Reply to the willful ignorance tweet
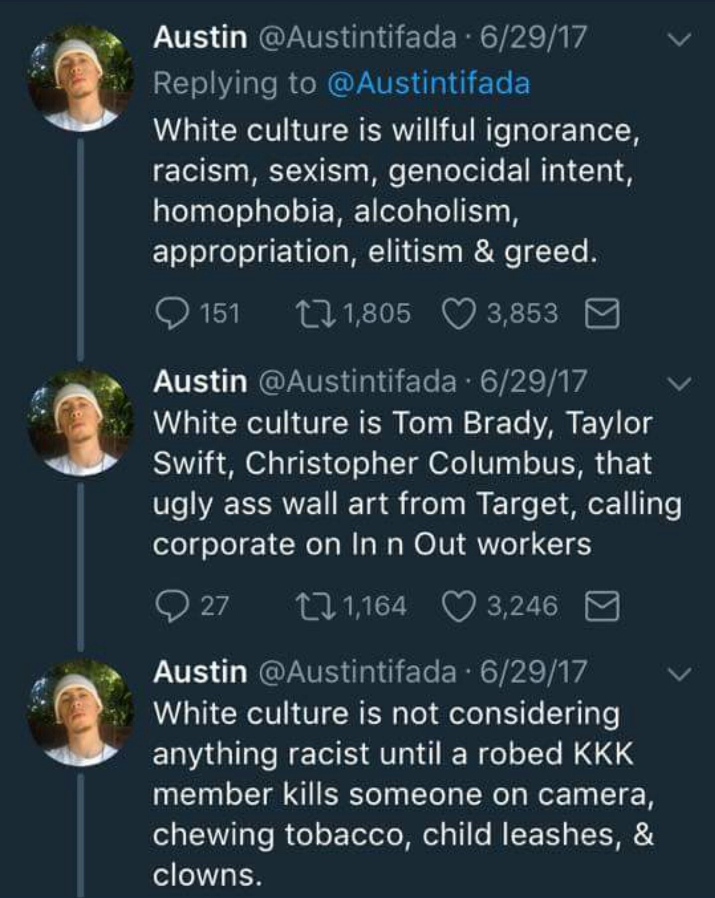715x898 pixels. [173, 313]
